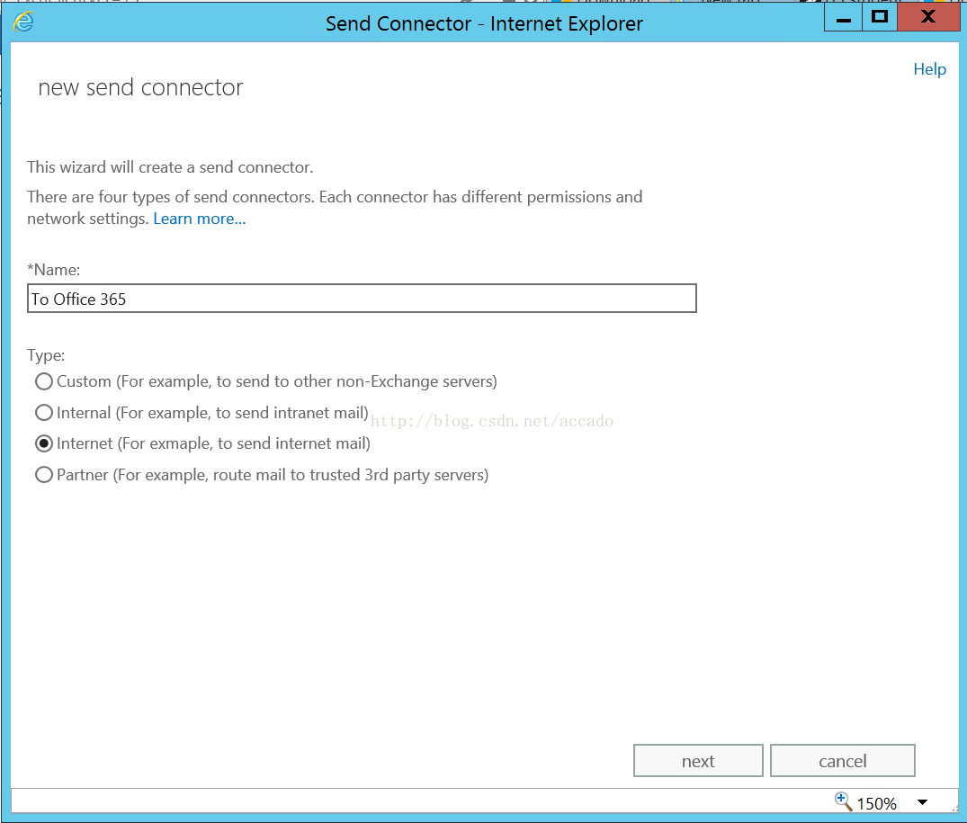Open the Help link
Viewport: 967px width, 823px height.
pyautogui.click(x=929, y=69)
